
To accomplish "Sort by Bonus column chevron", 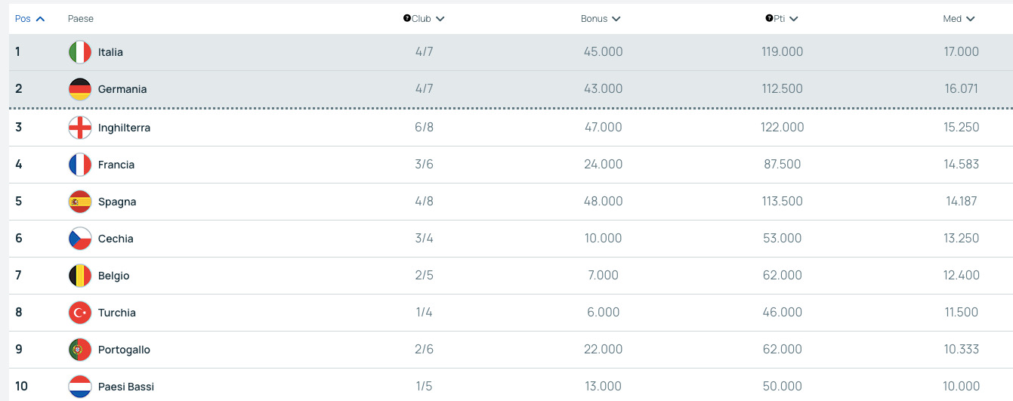I will coord(616,19).
